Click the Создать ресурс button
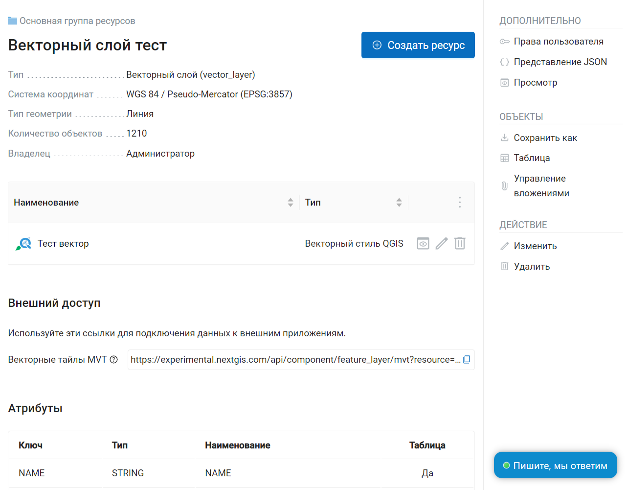 point(418,45)
